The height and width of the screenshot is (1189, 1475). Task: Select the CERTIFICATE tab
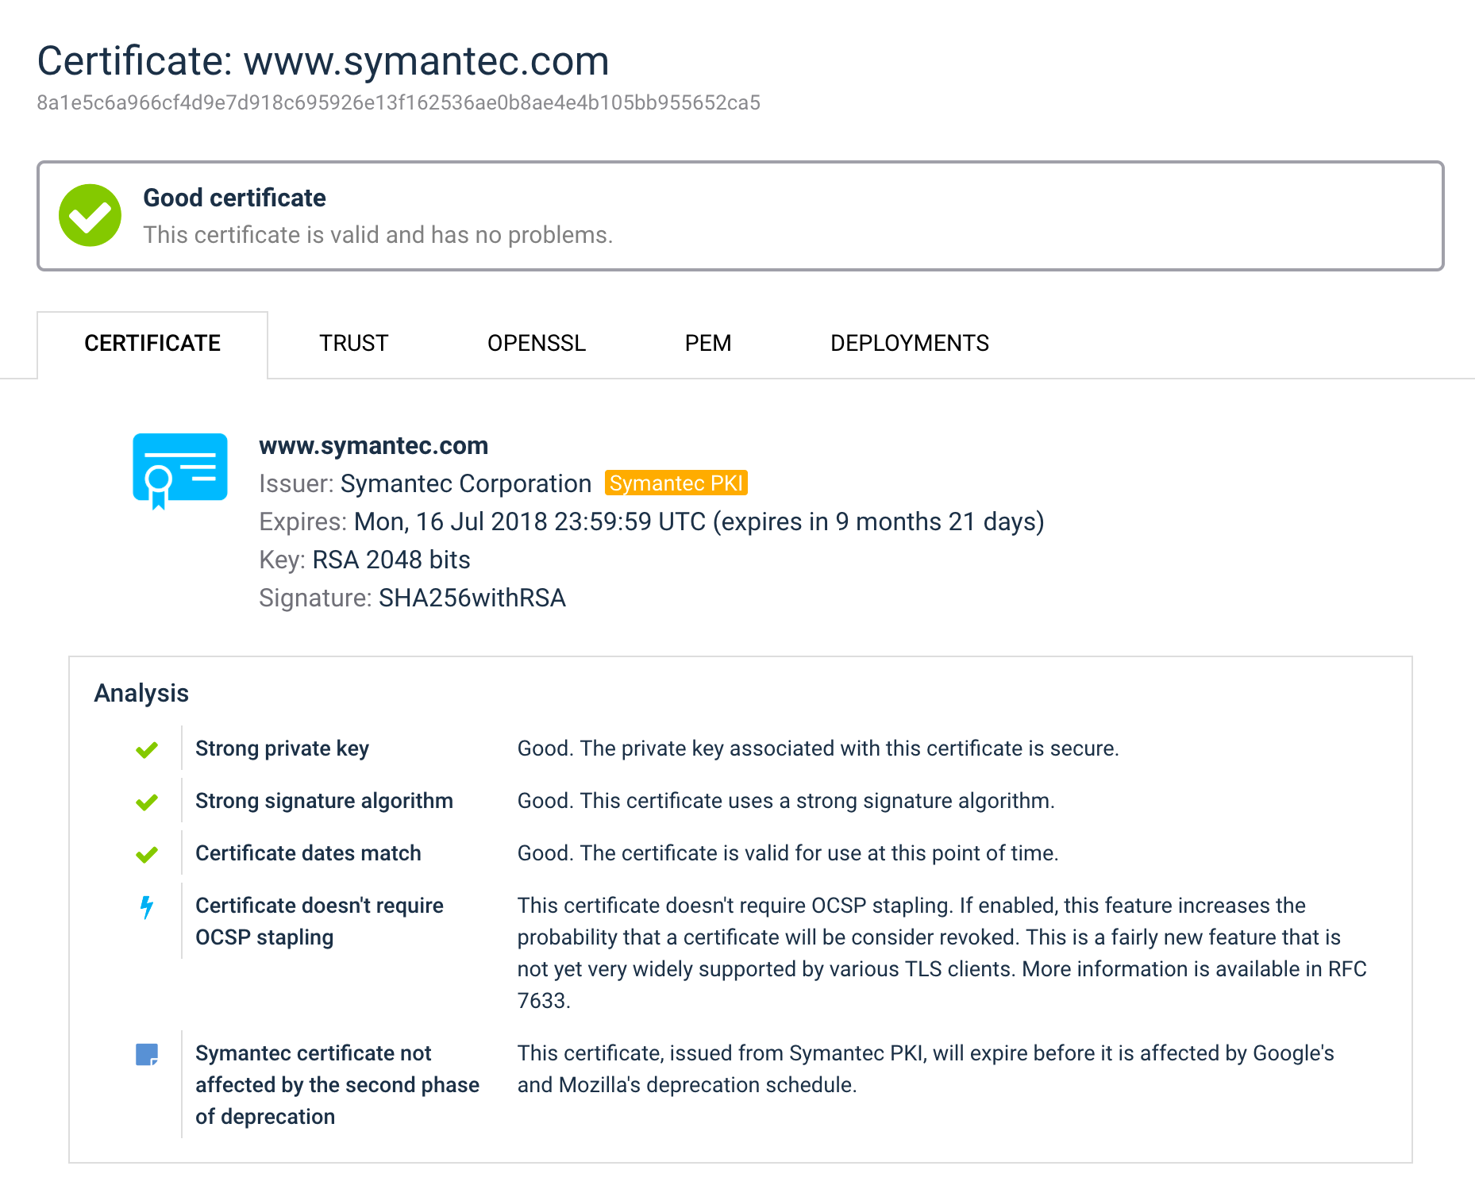152,344
